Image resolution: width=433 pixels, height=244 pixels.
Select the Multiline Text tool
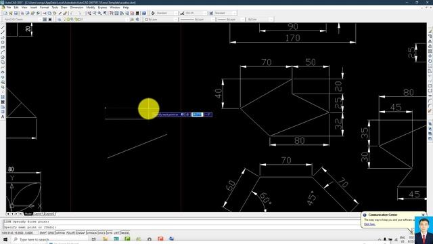pyautogui.click(x=3, y=117)
